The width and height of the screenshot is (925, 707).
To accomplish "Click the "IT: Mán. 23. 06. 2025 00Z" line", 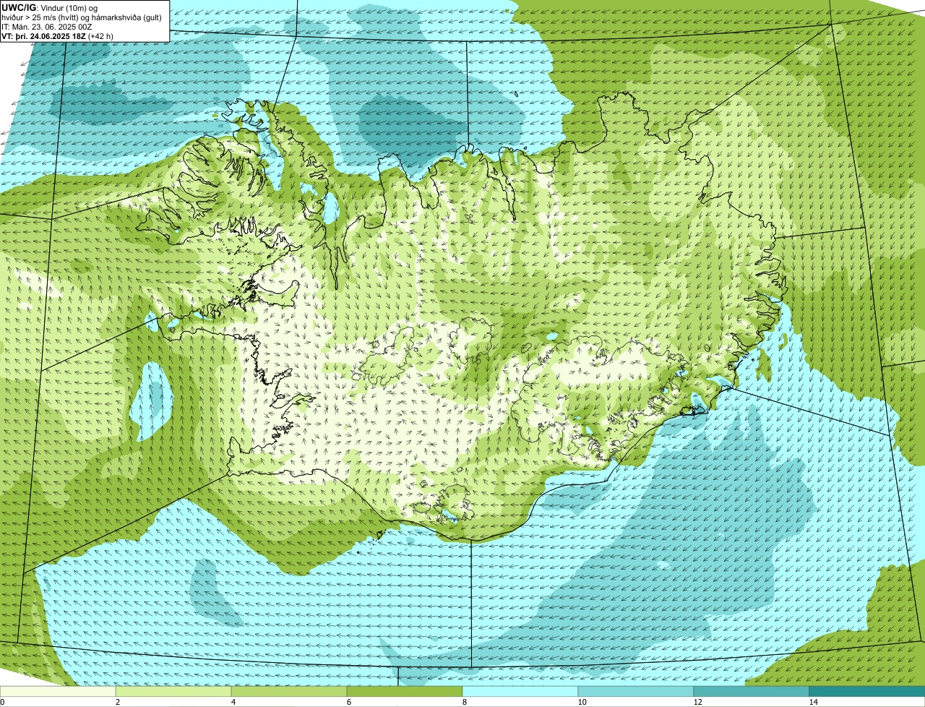I will click(x=47, y=26).
